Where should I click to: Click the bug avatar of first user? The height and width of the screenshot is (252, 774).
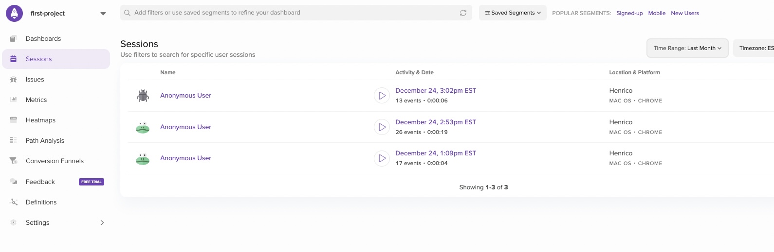click(x=143, y=96)
